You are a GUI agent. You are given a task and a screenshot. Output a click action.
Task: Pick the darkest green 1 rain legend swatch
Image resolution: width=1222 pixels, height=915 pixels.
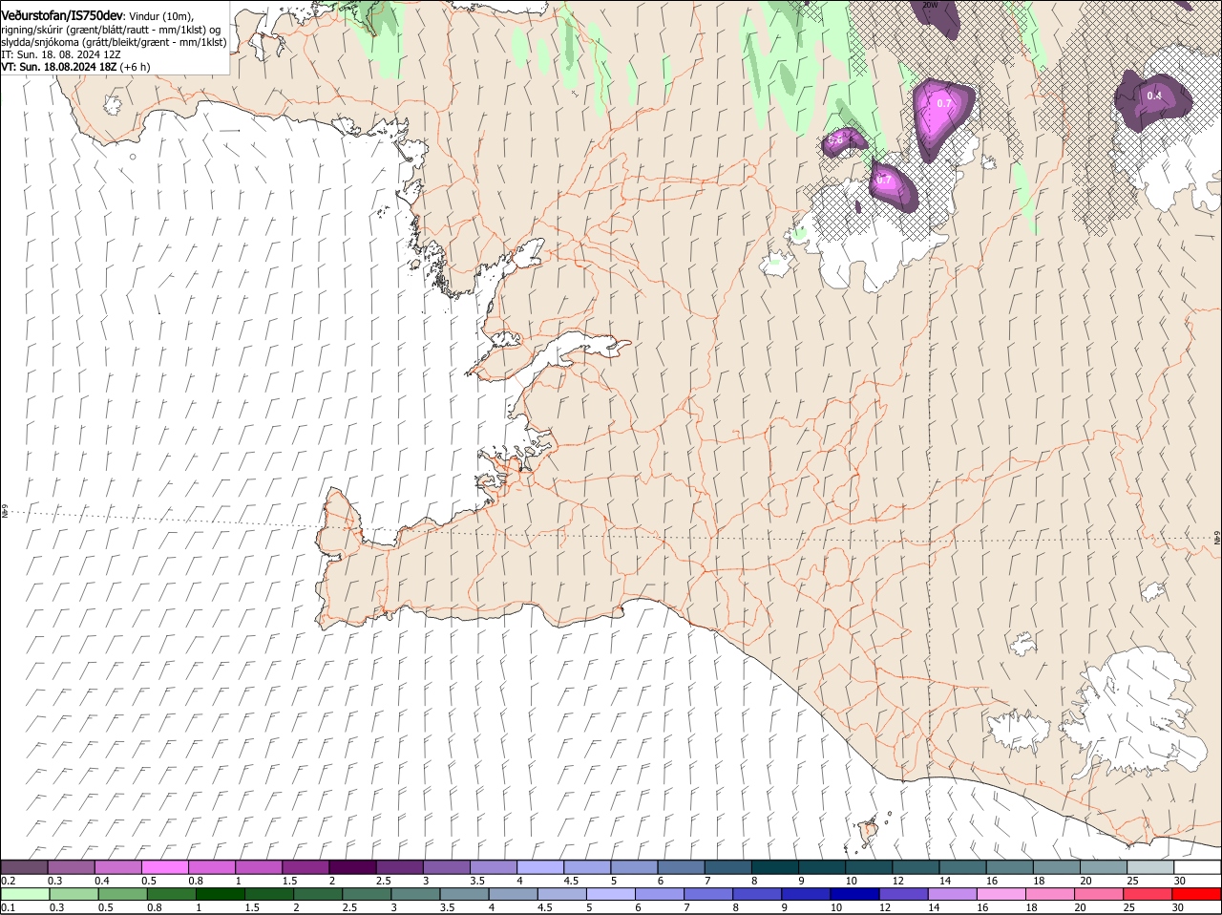[220, 895]
